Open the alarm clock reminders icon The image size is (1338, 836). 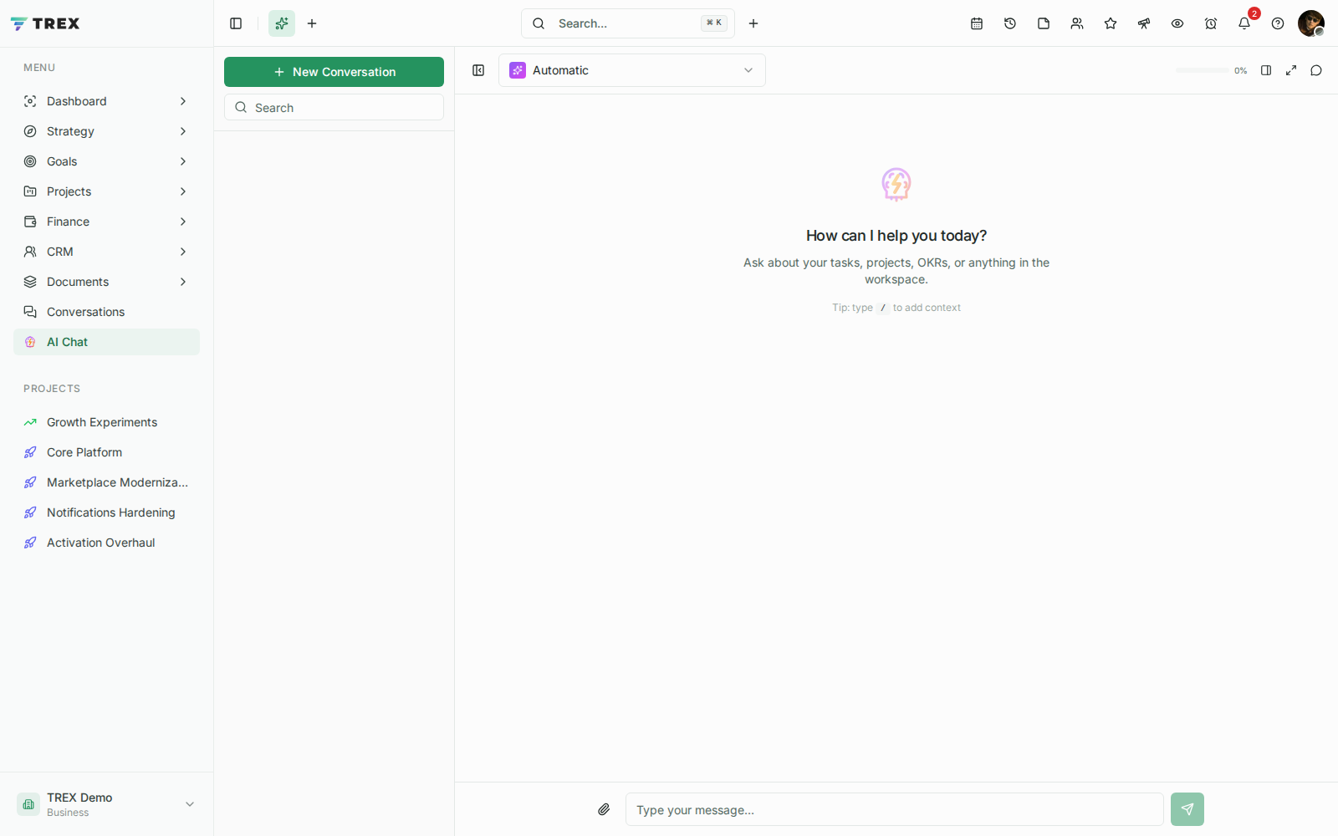pyautogui.click(x=1211, y=23)
